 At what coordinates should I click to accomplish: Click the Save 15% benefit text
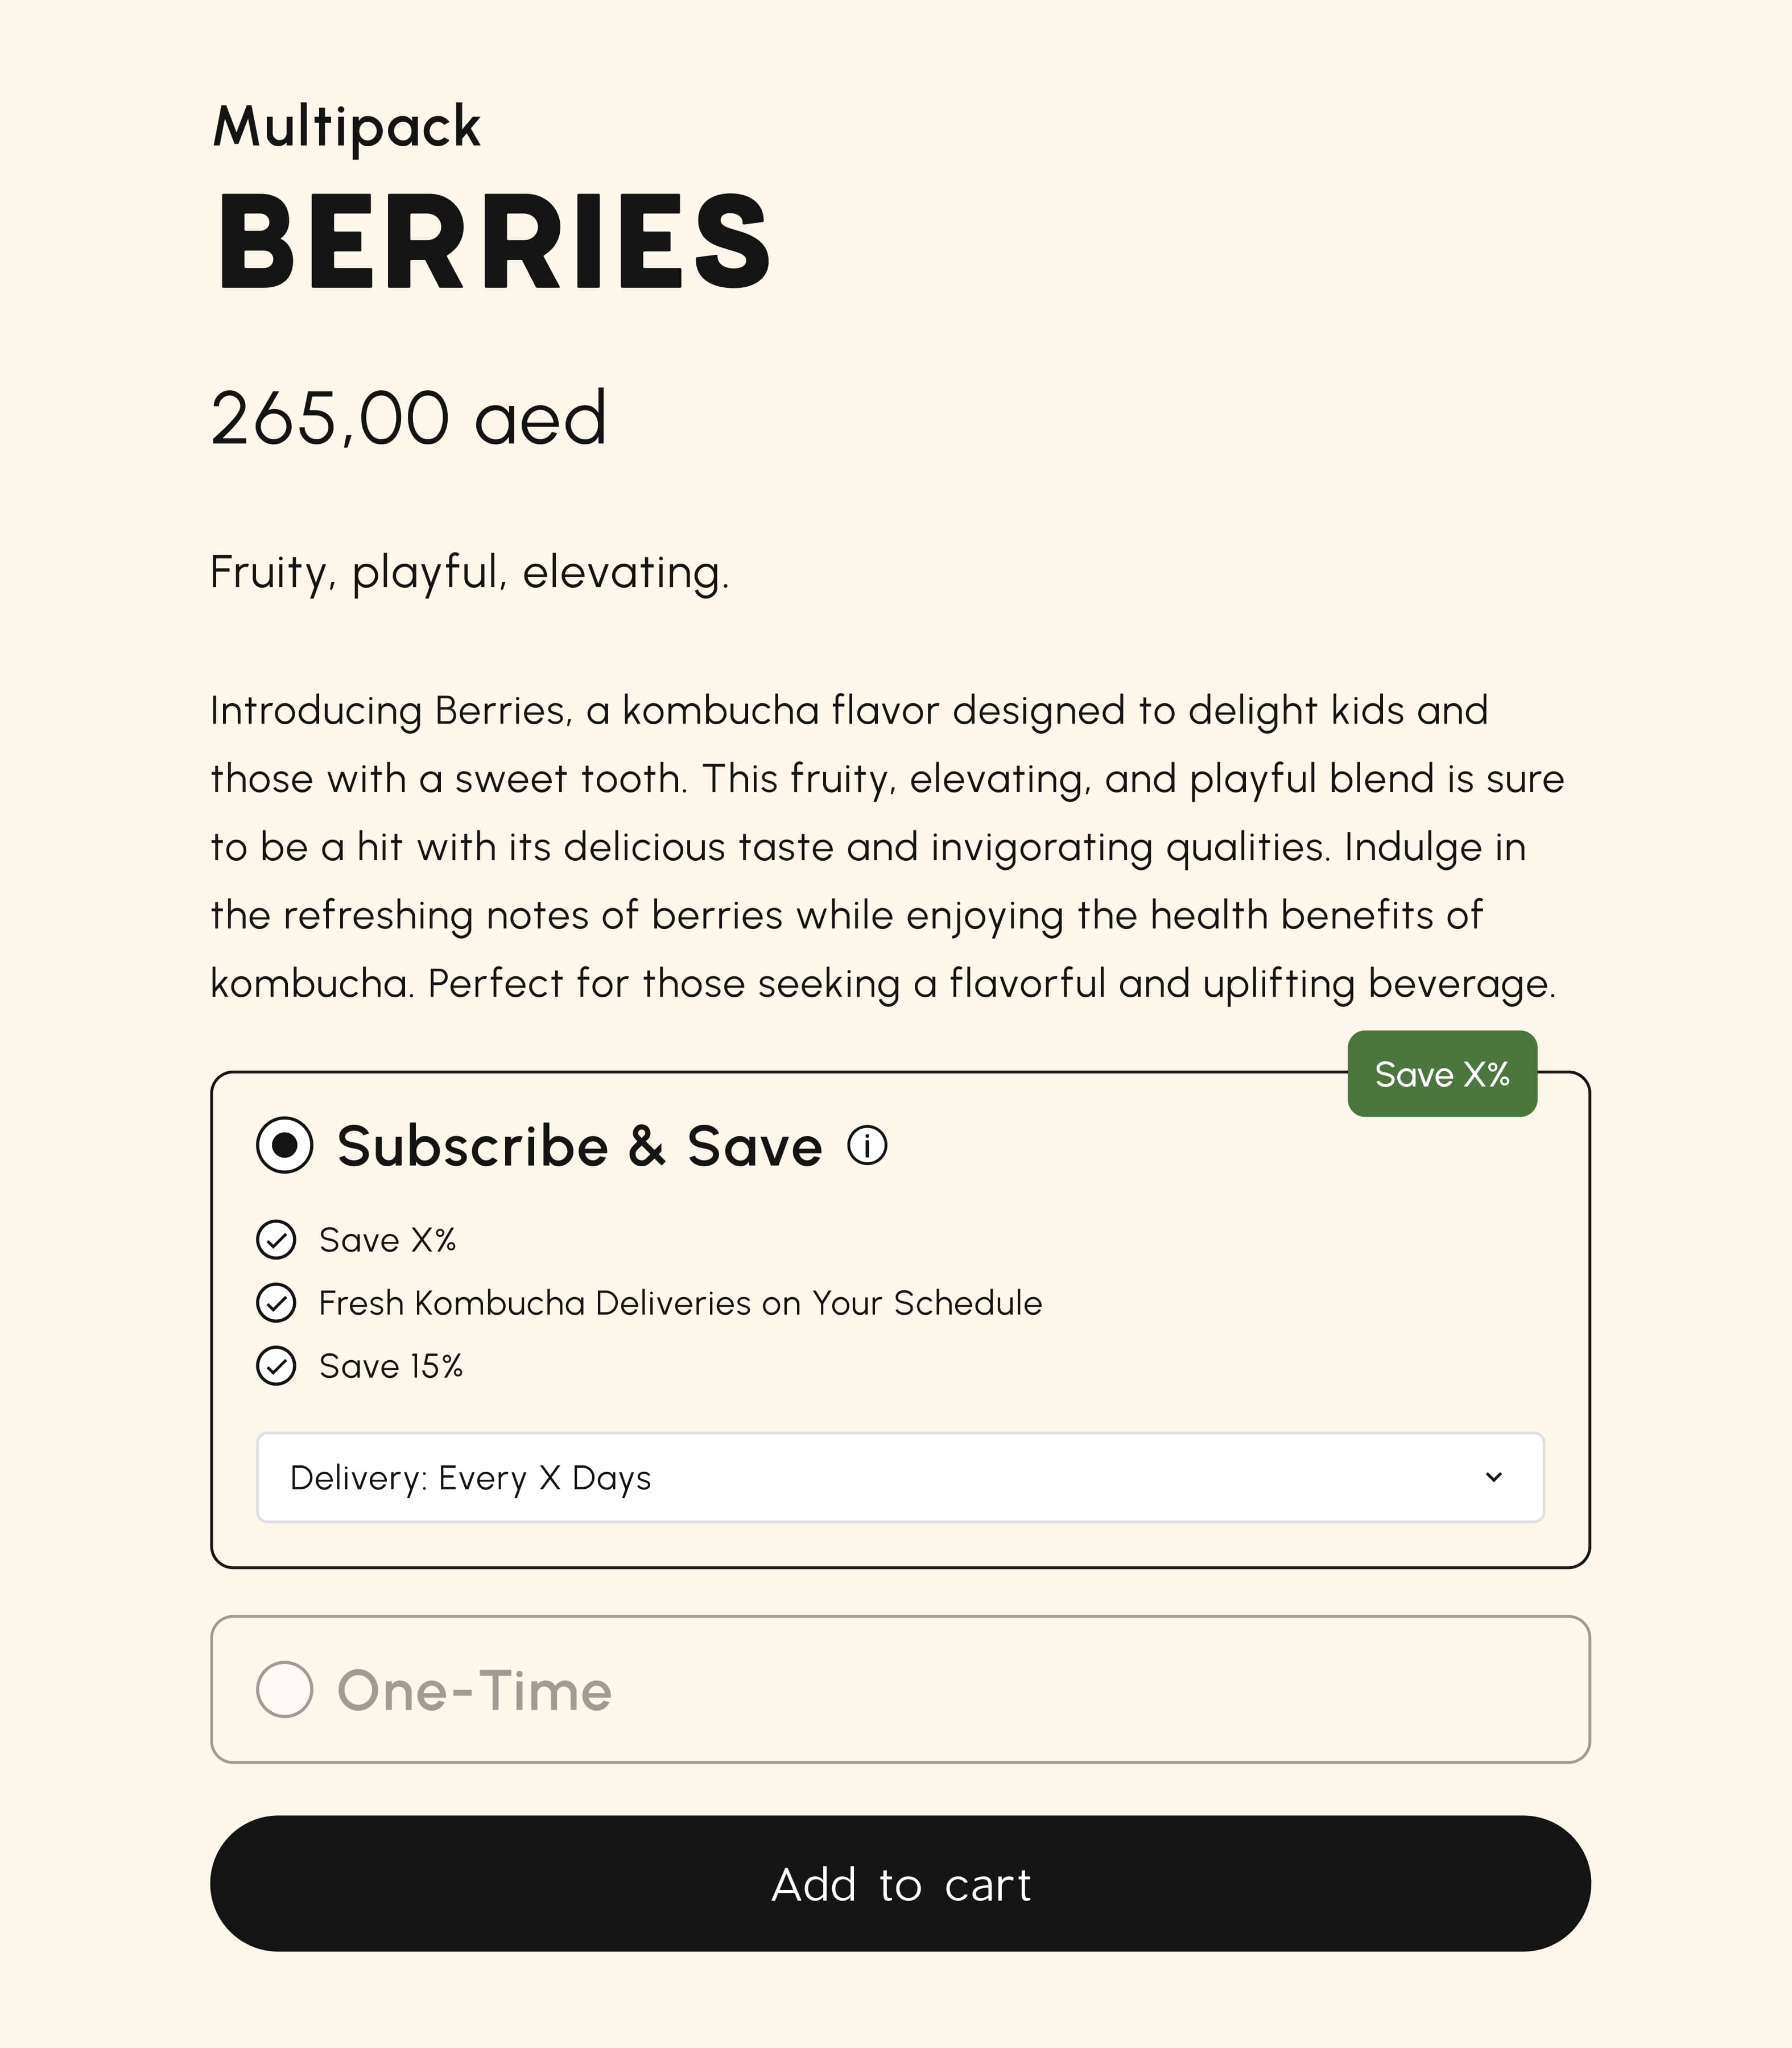[x=391, y=1367]
